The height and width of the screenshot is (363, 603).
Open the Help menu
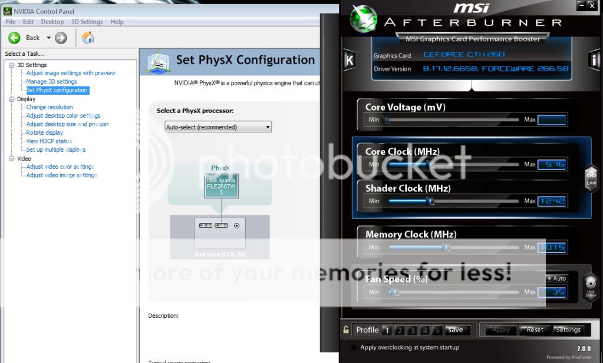pos(117,22)
